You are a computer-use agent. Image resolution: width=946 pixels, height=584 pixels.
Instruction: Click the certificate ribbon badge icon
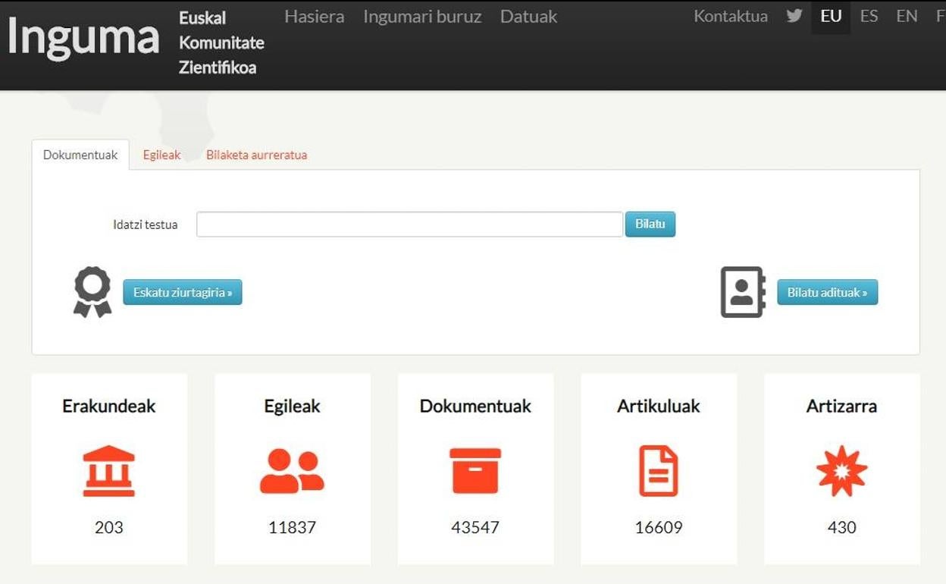click(x=92, y=292)
